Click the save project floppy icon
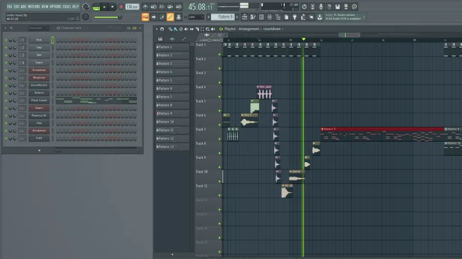 [338, 7]
